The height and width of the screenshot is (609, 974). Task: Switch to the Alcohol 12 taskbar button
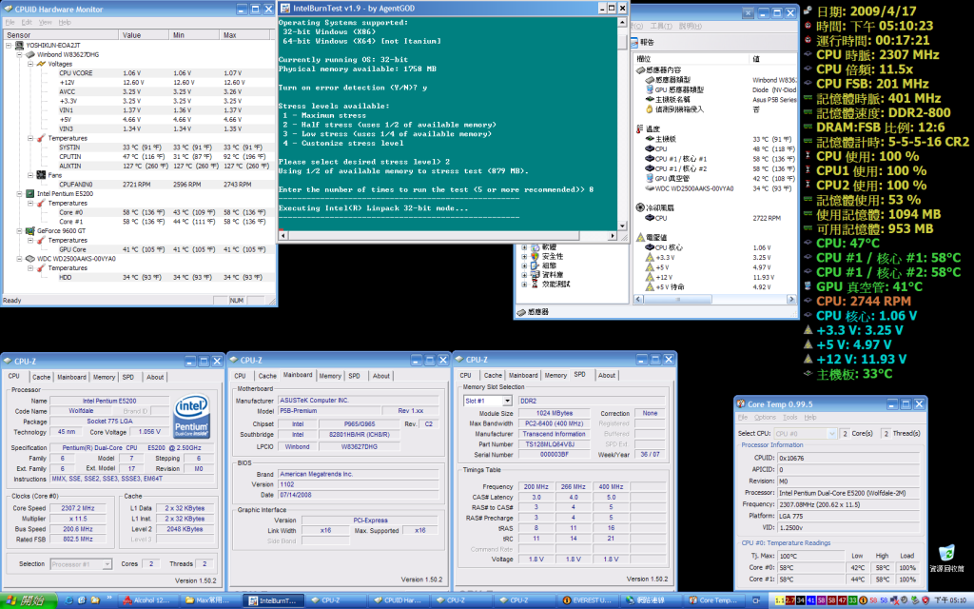click(x=147, y=600)
